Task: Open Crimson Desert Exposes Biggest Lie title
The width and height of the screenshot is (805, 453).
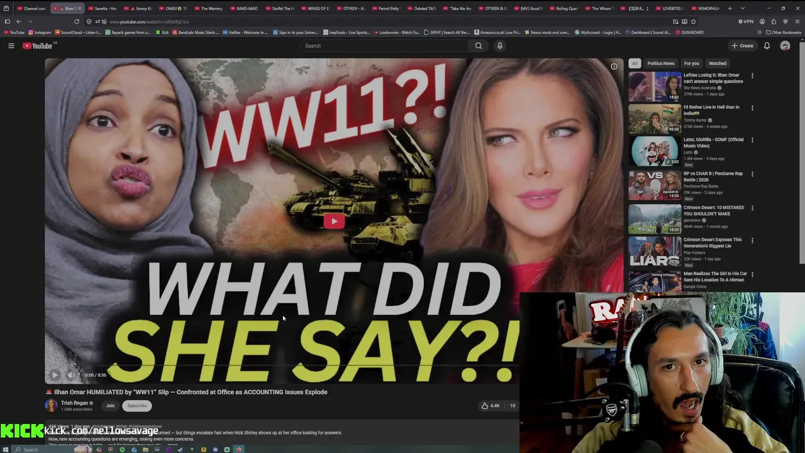Action: [713, 243]
